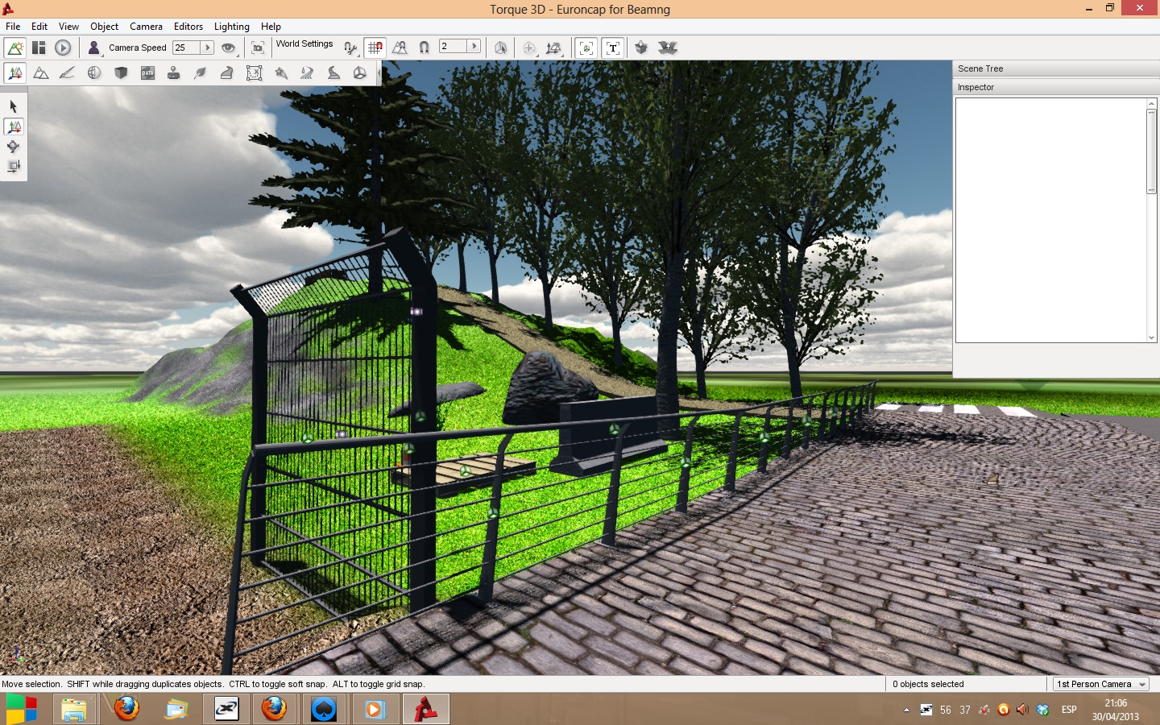
Task: Click the ESP language indicator
Action: 1069,710
